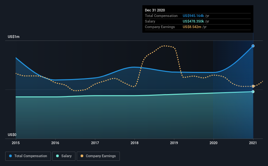Click the 2016 x-axis label
The height and width of the screenshot is (166, 268).
(55, 143)
